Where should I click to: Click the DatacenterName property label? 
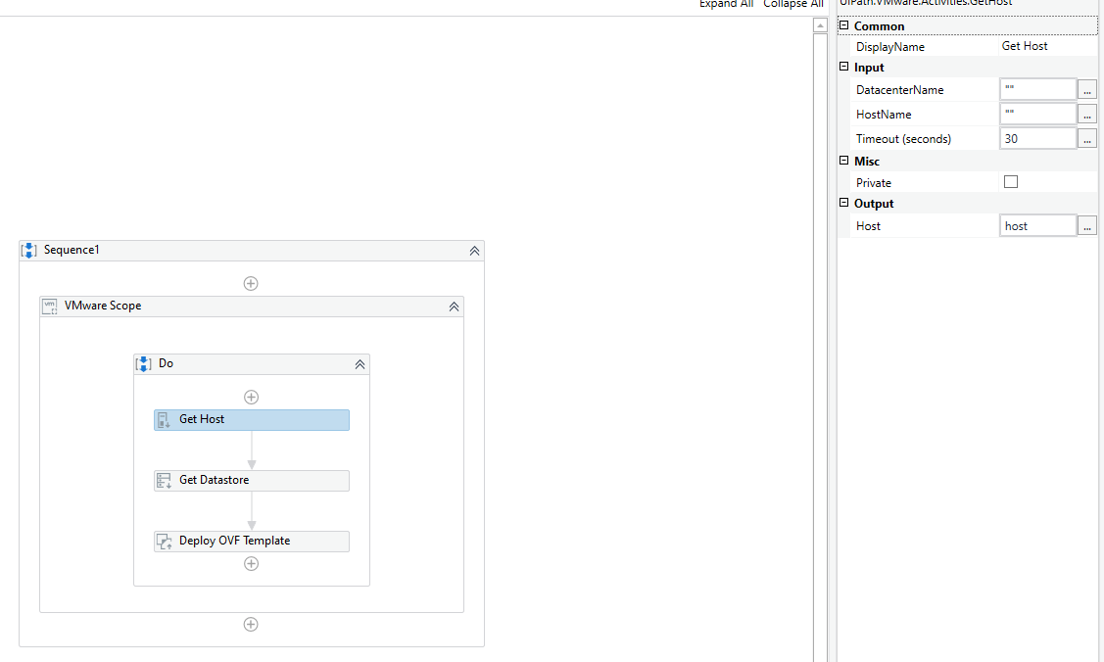coord(900,90)
